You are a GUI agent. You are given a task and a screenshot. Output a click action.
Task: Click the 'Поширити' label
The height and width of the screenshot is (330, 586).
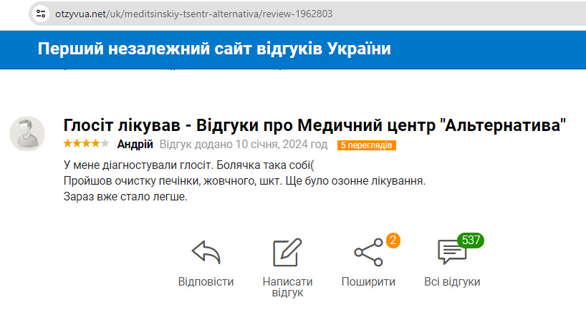coord(368,281)
